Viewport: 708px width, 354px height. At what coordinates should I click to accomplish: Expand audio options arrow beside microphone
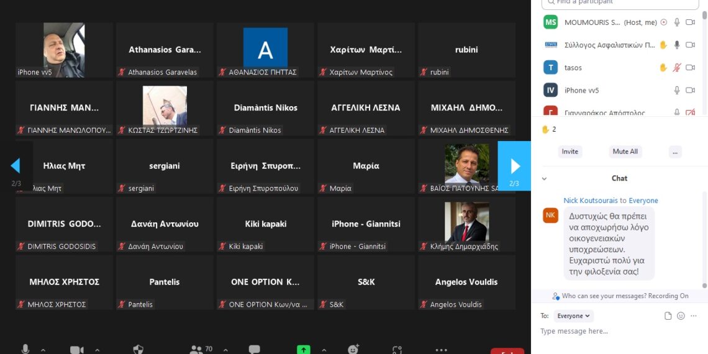point(43,350)
